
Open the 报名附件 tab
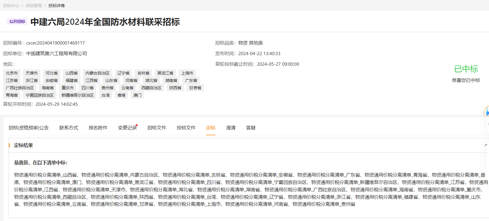coord(98,128)
